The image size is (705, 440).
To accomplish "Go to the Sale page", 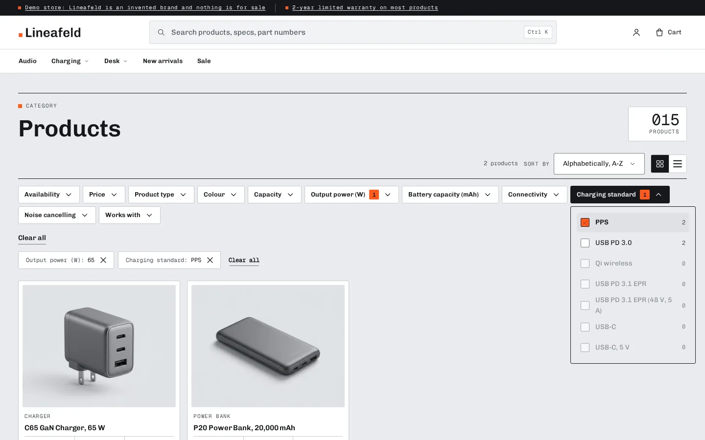I will (x=204, y=61).
